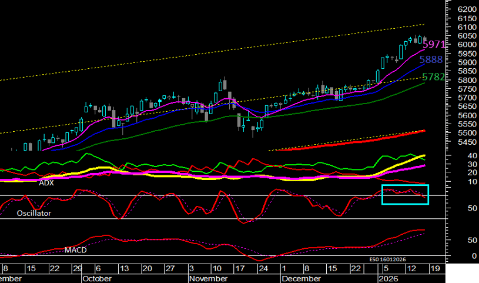
Task: Click the E50 16012026 chart stamp text
Action: click(x=389, y=259)
